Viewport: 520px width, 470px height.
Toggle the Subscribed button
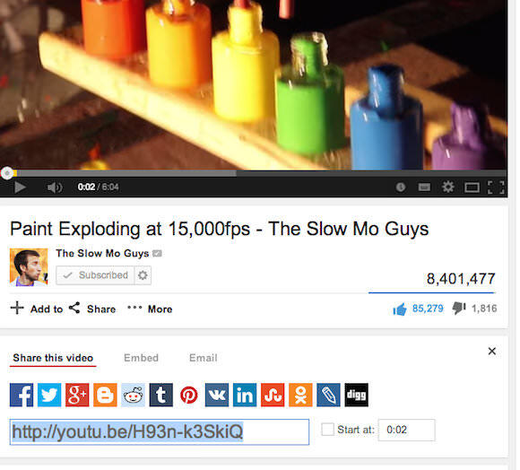(95, 275)
